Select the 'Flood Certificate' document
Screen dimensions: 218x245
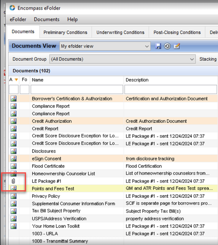pos(48,166)
